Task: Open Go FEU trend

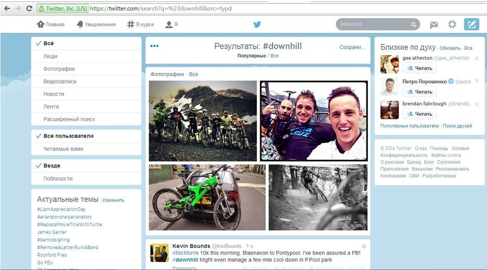Action: point(45,263)
